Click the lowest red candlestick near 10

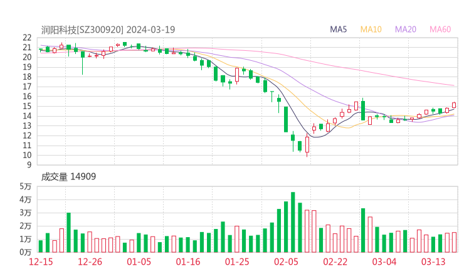(307, 145)
